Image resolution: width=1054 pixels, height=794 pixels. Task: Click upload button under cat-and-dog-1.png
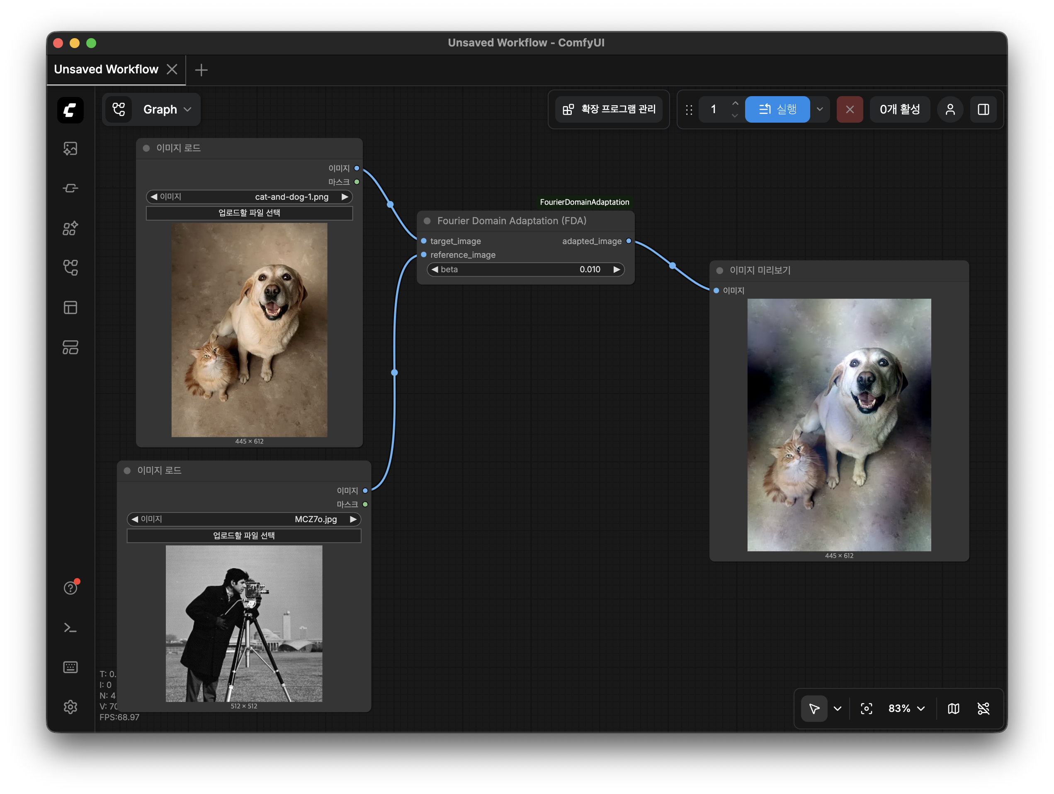click(x=249, y=213)
